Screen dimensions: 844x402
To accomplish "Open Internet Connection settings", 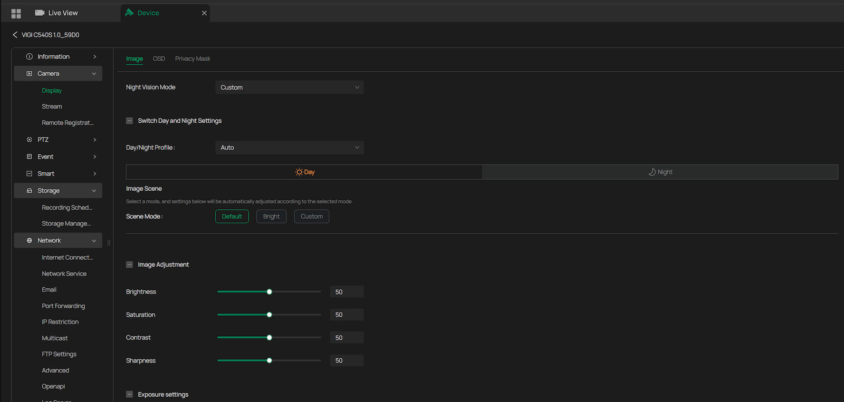I will tap(68, 258).
